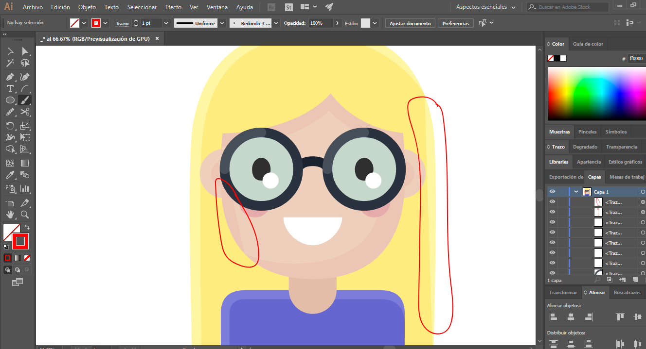
Task: Select the Zoom magnifier tool
Action: [25, 215]
